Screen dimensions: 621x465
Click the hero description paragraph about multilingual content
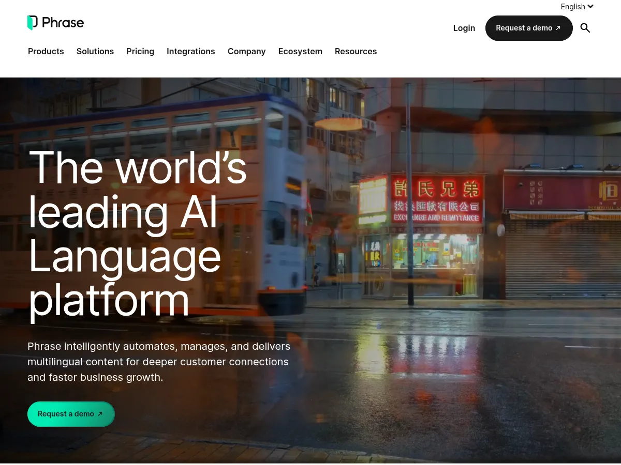click(158, 362)
